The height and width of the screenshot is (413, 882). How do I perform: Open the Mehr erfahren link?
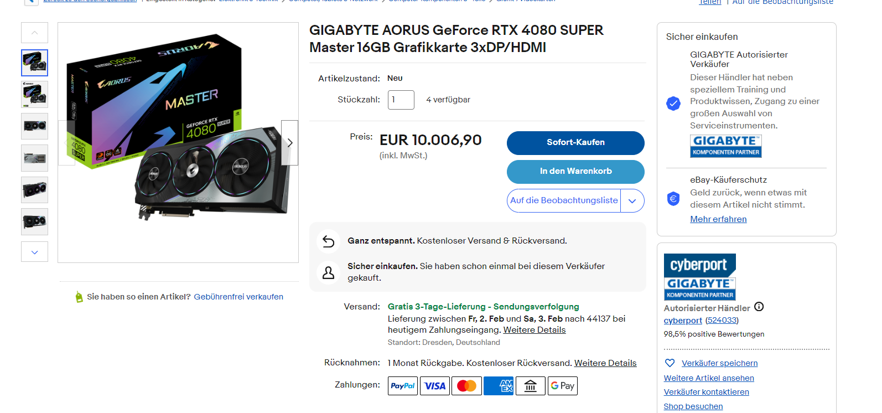[x=718, y=219]
